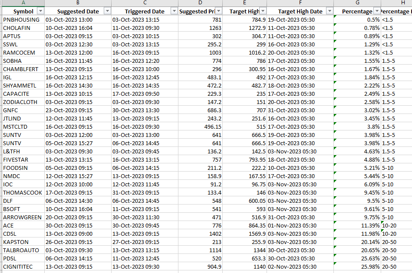This screenshot has height=273, width=412.
Task: Open the filter icon on the Symbol column
Action: tap(40, 11)
